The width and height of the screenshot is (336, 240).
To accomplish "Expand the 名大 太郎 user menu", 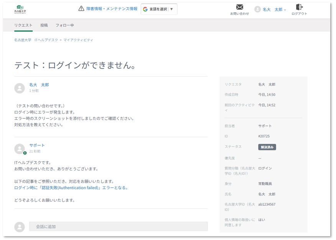I will click(274, 10).
